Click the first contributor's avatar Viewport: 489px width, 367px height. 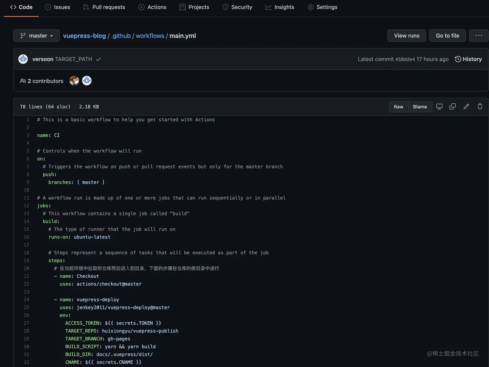pos(74,81)
